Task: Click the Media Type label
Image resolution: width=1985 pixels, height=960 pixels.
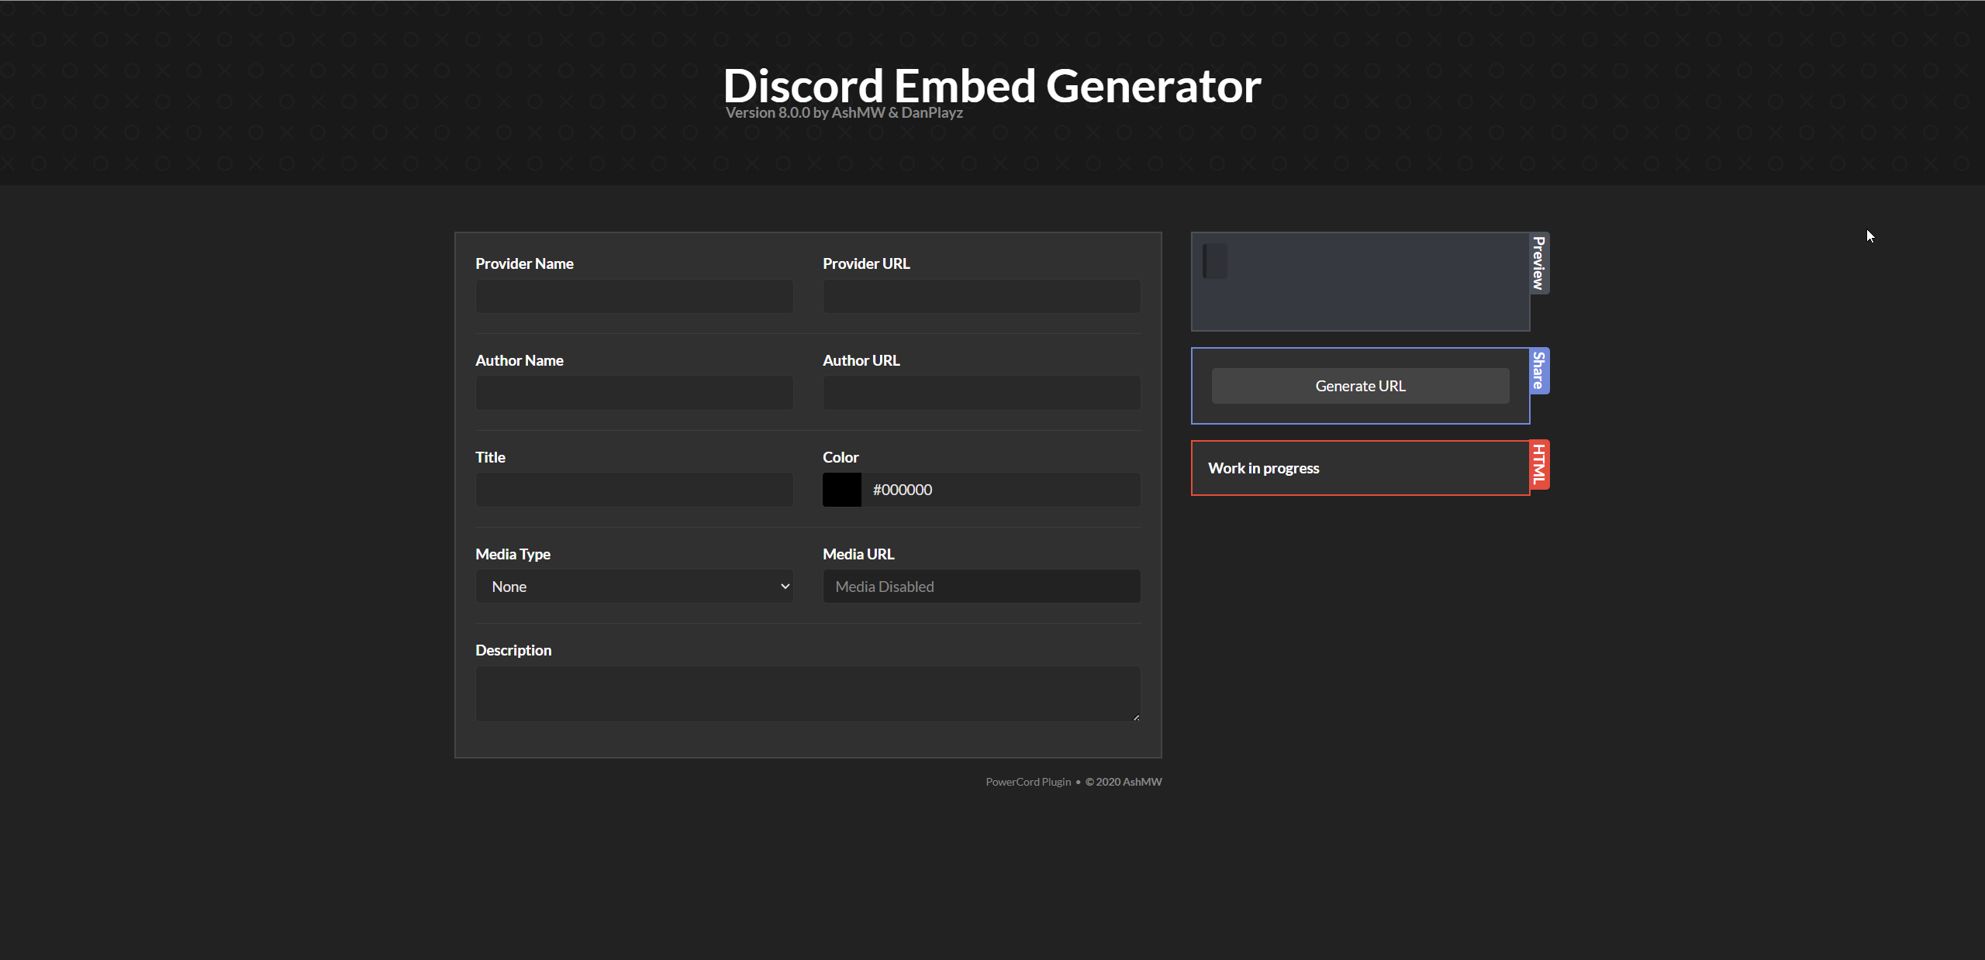Action: [513, 554]
